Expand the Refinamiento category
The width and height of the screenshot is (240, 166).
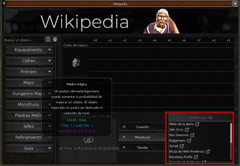[29, 137]
